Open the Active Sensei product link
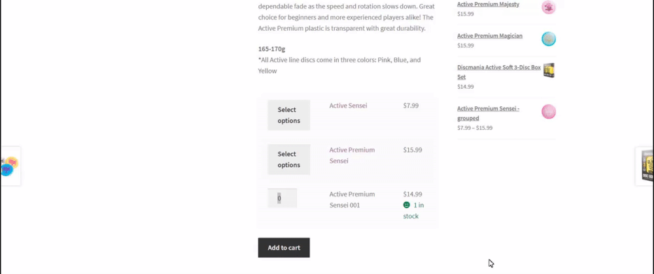This screenshot has height=274, width=654. click(348, 106)
